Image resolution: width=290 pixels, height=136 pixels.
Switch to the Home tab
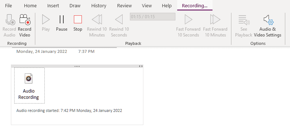(30, 5)
